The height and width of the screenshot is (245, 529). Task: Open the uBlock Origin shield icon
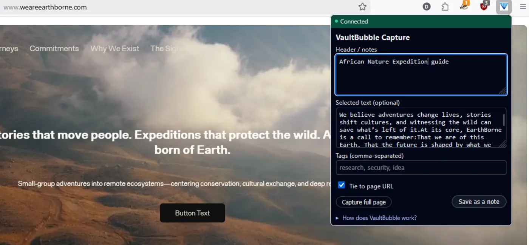click(x=484, y=6)
